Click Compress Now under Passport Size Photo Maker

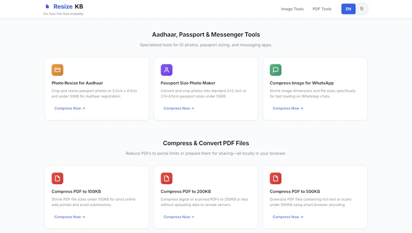click(x=179, y=109)
